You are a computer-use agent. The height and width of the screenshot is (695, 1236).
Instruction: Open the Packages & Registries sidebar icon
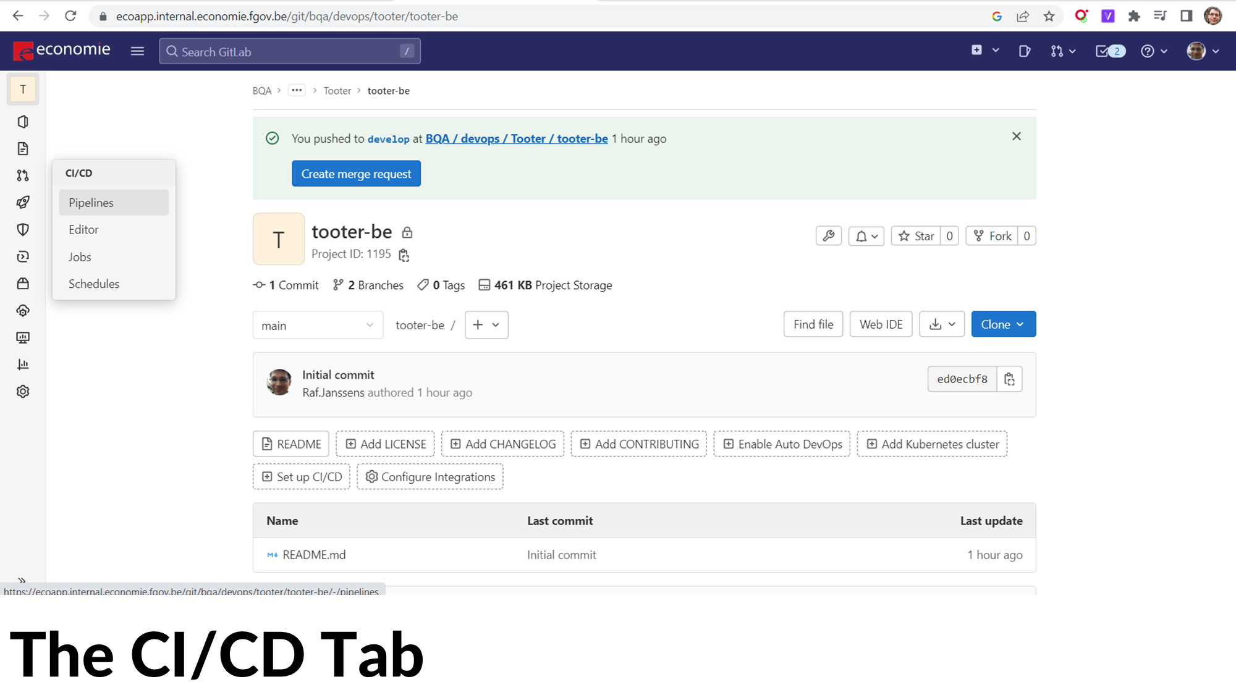[23, 284]
